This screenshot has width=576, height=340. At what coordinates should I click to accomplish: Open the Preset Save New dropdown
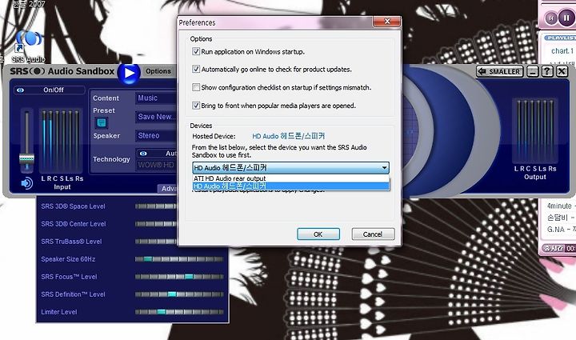(157, 117)
